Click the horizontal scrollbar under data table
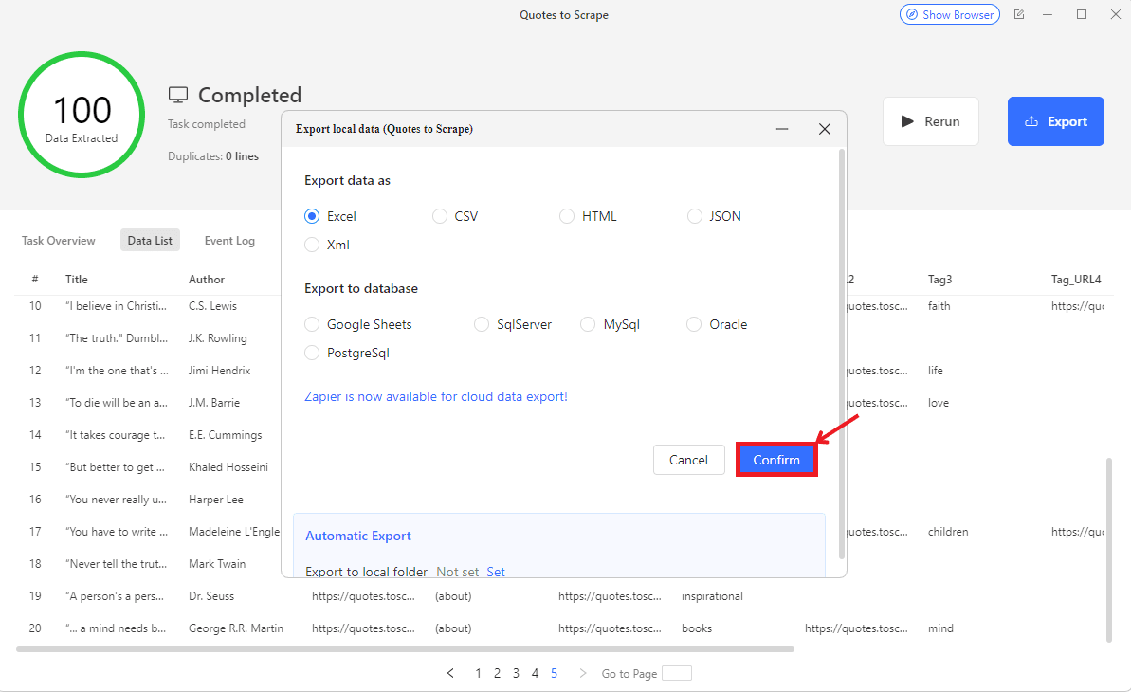The height and width of the screenshot is (692, 1131). pos(405,649)
